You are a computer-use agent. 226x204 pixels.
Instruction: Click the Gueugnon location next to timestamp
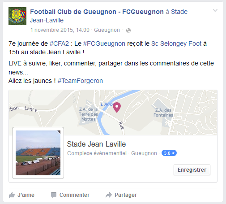[107, 30]
